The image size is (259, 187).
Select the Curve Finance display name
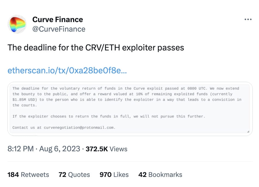[x=58, y=19]
